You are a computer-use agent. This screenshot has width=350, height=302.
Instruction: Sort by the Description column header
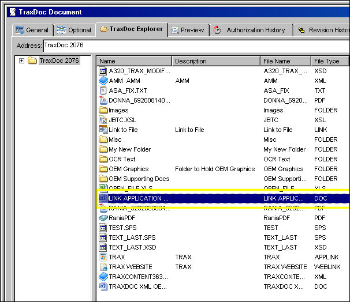[216, 61]
